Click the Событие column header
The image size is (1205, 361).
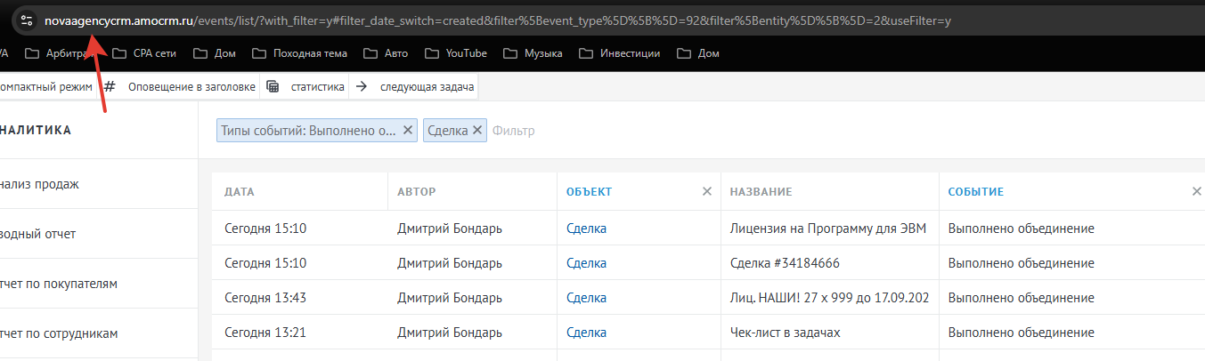point(975,192)
